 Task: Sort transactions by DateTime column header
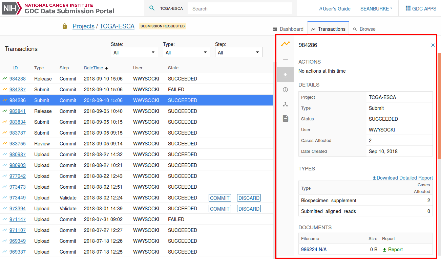point(93,68)
